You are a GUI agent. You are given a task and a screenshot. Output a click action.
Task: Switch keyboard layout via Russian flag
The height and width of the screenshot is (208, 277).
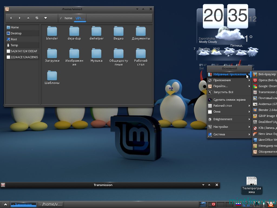pyautogui.click(x=238, y=204)
